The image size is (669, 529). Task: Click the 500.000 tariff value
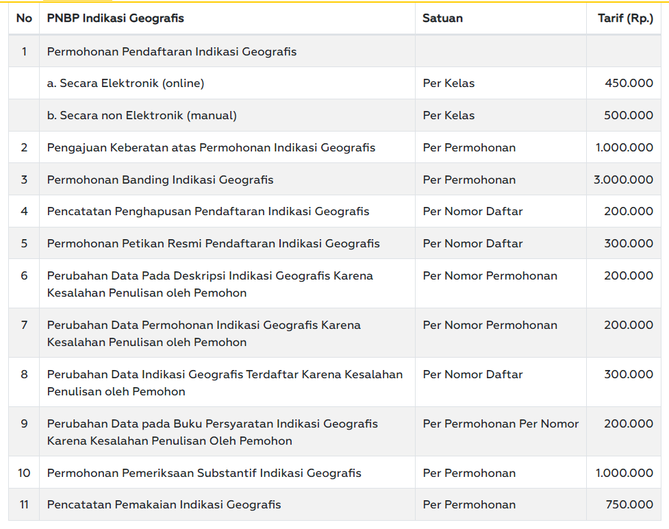click(x=628, y=116)
